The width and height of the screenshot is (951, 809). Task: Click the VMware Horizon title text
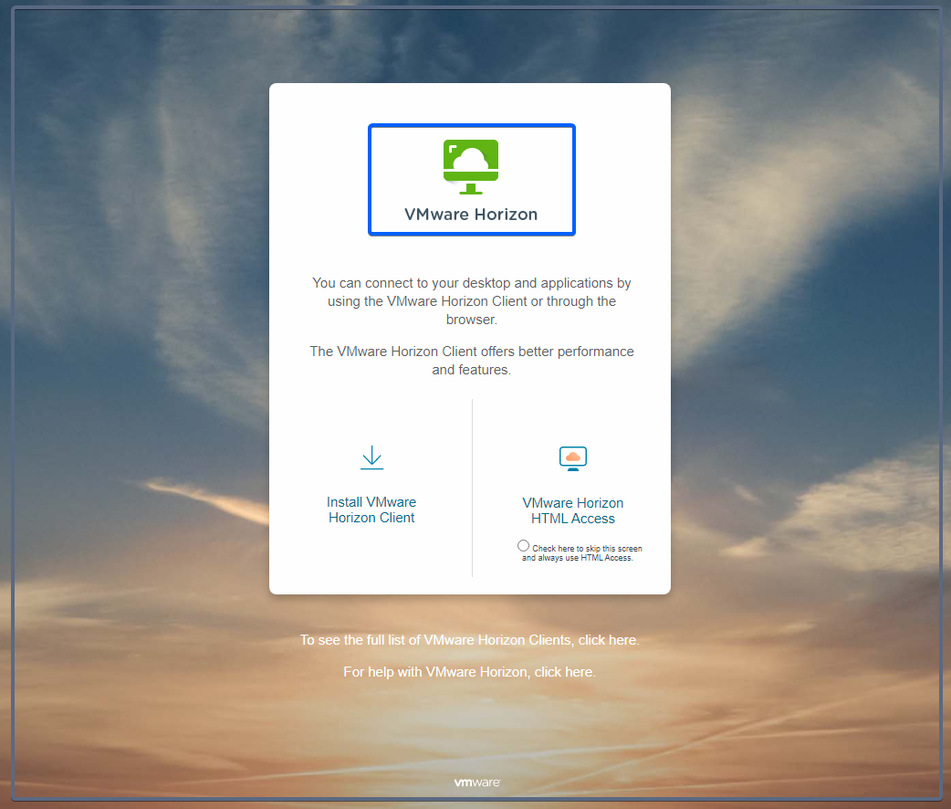[x=471, y=214]
